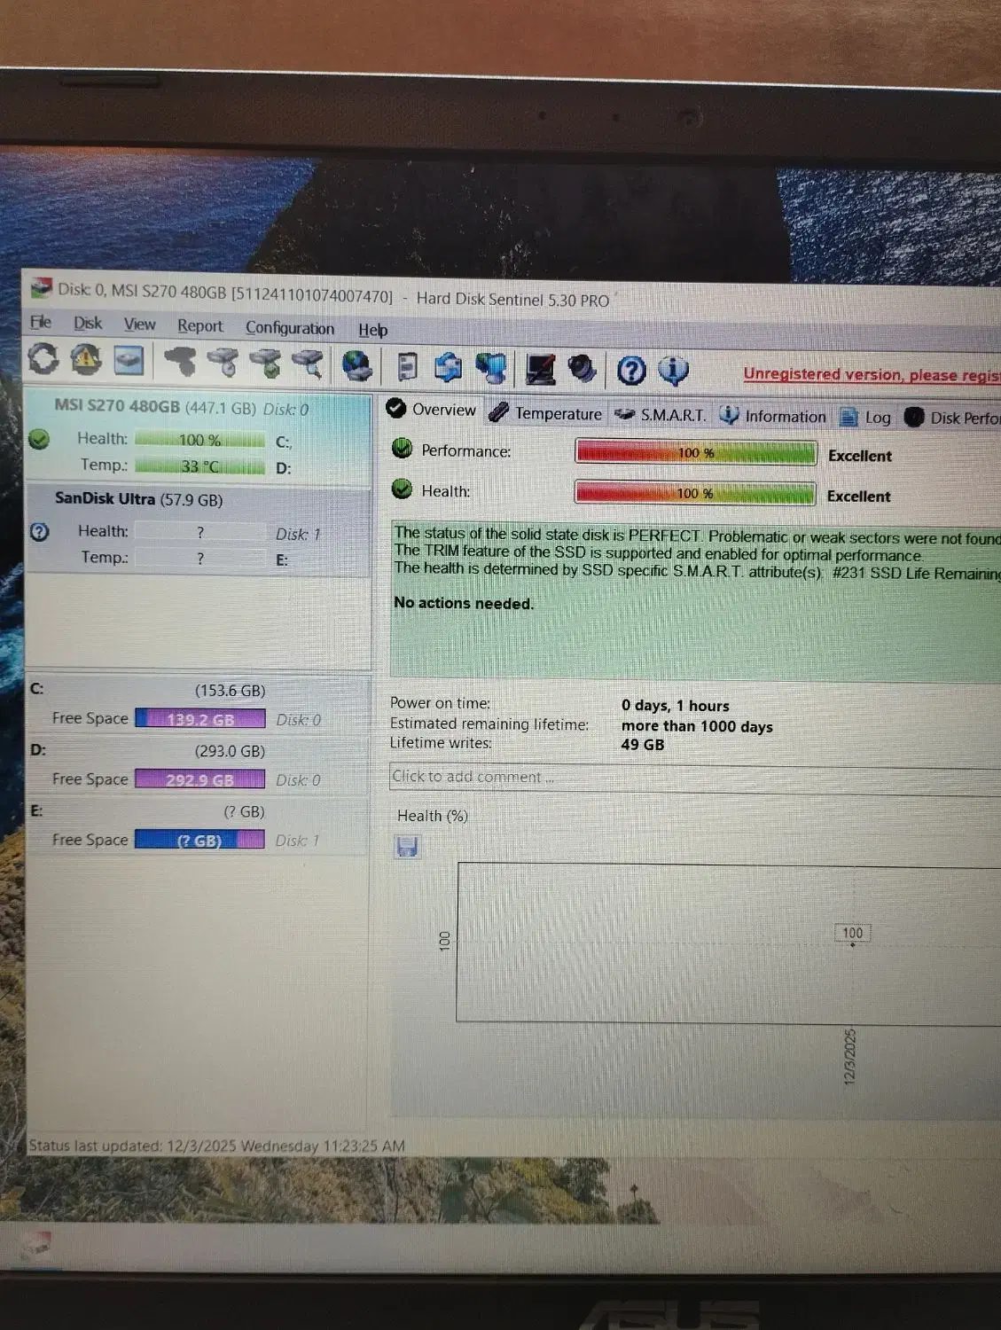
Task: Click the Hard Disk Sentinel title bar icon
Action: [x=41, y=287]
